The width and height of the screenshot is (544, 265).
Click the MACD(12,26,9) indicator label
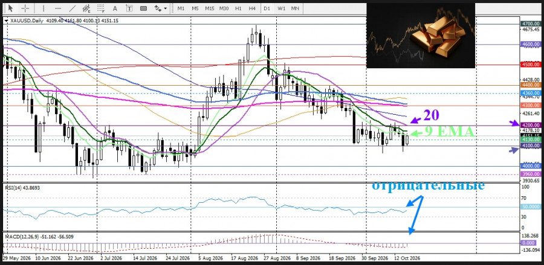click(x=39, y=237)
